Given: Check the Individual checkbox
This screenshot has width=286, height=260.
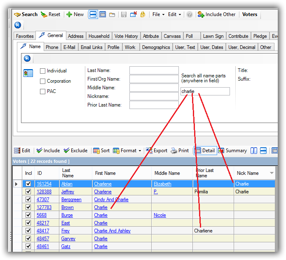Looking at the screenshot, I should 42,71.
